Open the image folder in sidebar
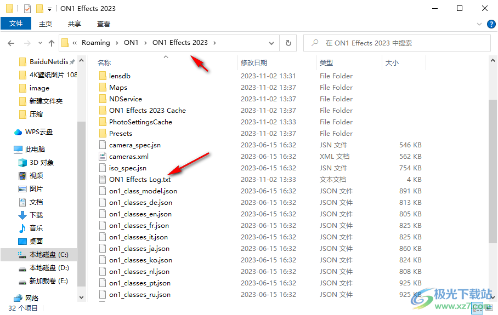The width and height of the screenshot is (498, 315). (x=39, y=88)
